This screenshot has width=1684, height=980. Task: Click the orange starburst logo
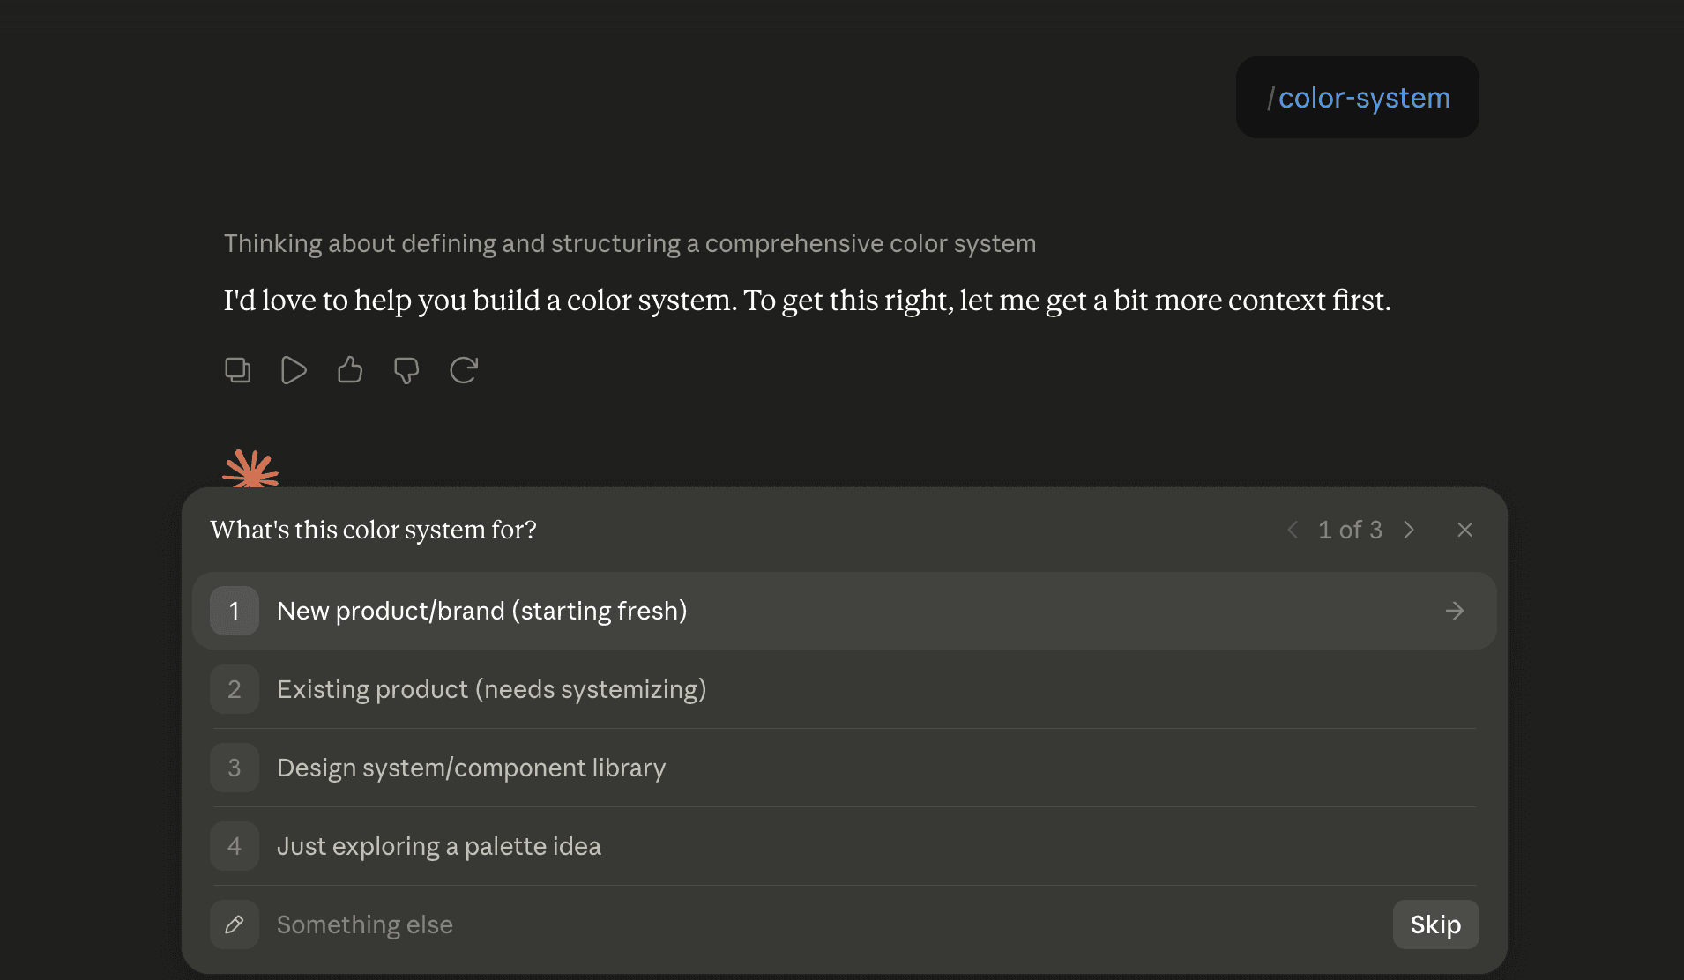(250, 469)
